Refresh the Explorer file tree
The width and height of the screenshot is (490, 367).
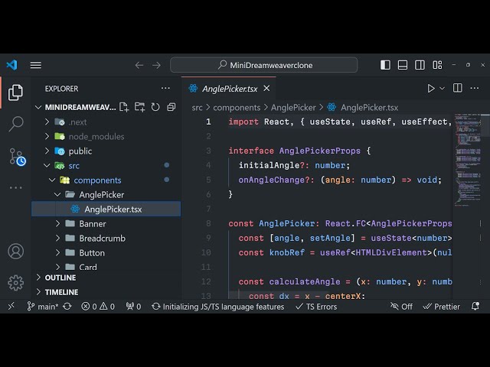coord(155,107)
